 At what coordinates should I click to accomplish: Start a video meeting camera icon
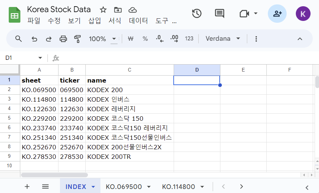[244, 14]
